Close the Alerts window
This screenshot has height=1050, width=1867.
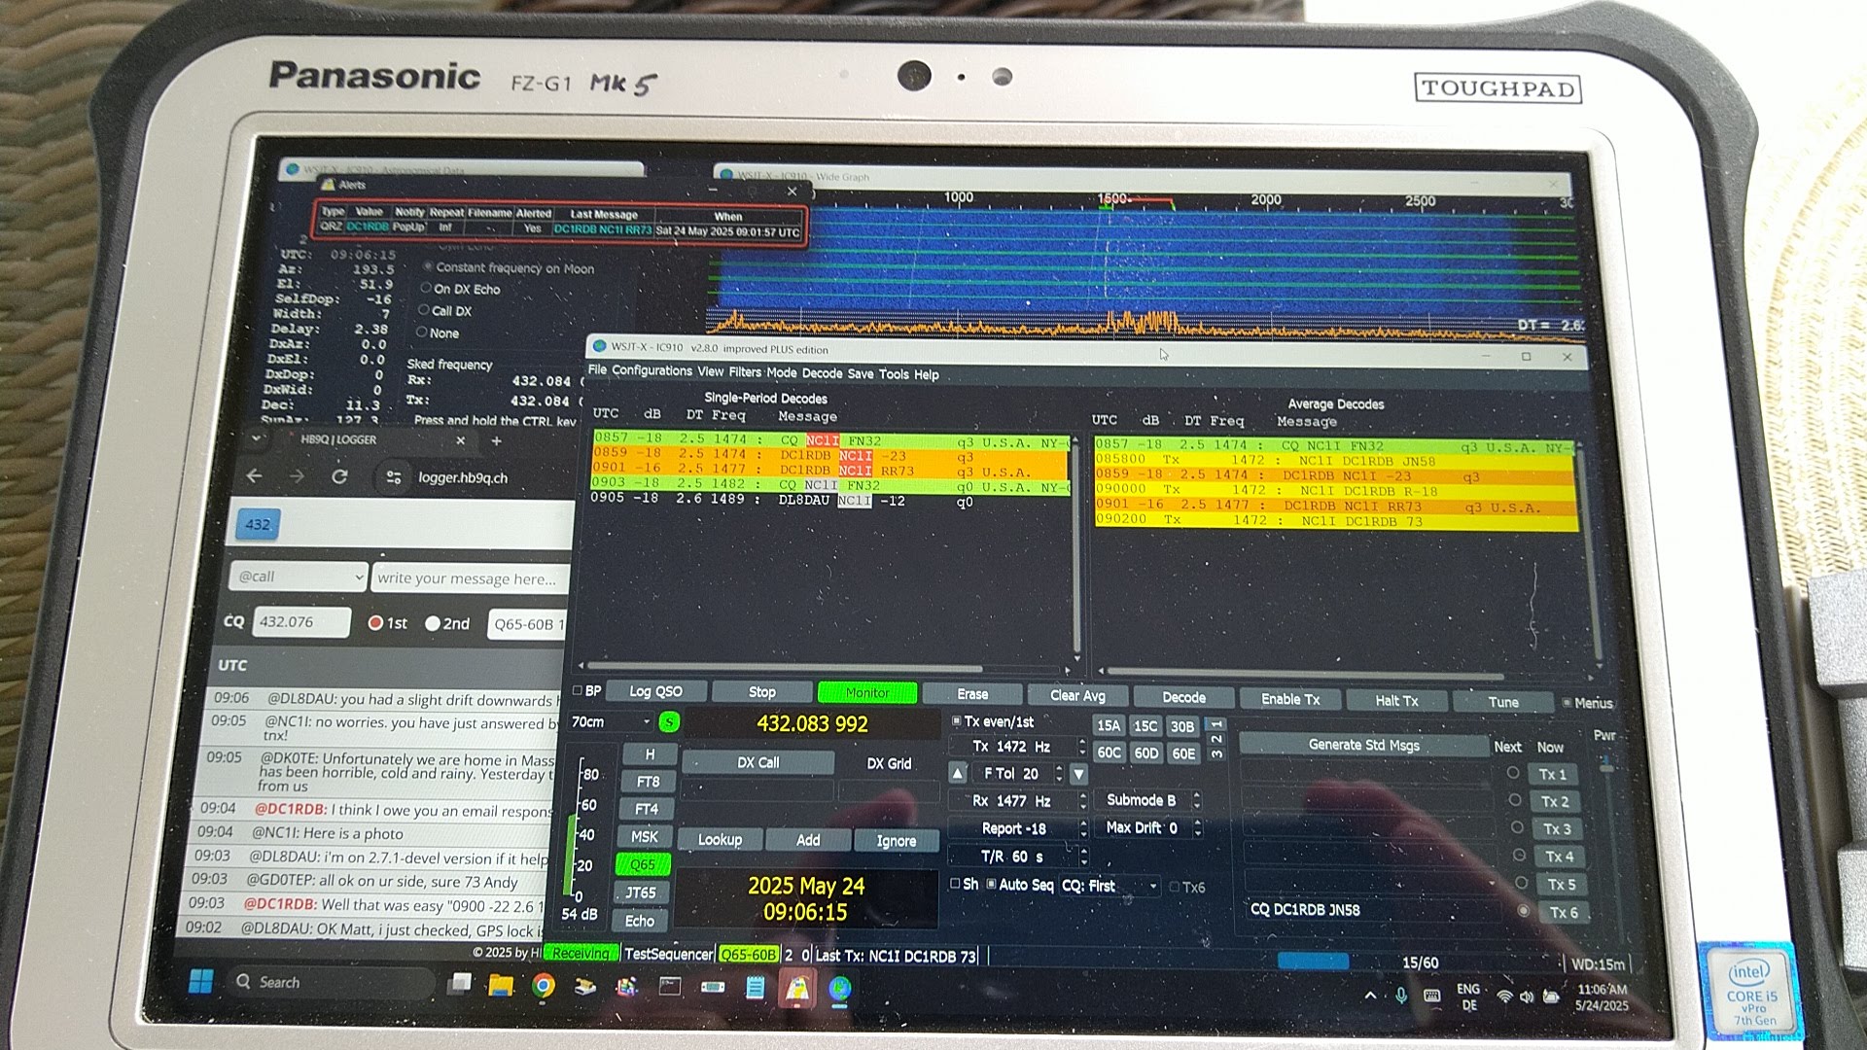pyautogui.click(x=792, y=192)
